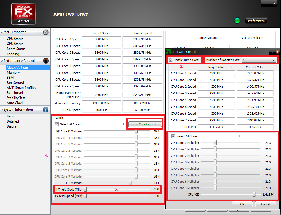Click the Turbo CPU Core 0 Multiplier slider handle
This screenshot has height=215, width=281.
point(215,143)
